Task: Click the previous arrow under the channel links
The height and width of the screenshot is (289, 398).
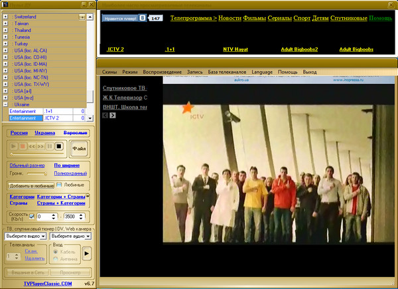Action: tap(105, 115)
